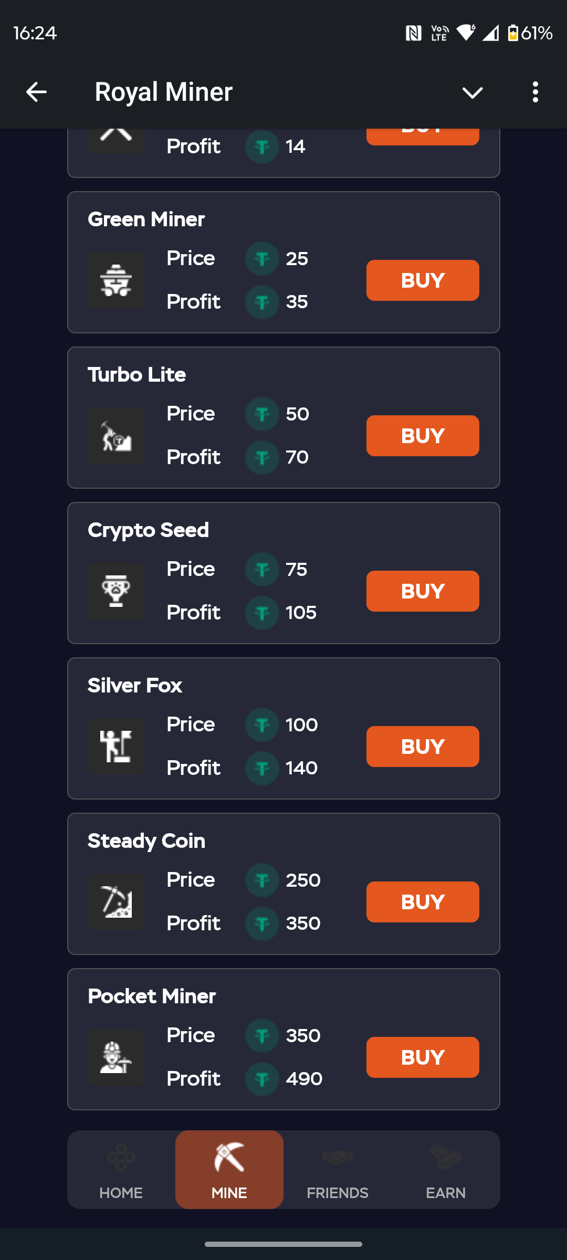Select the Mine tab
567x1260 pixels.
(x=229, y=1170)
